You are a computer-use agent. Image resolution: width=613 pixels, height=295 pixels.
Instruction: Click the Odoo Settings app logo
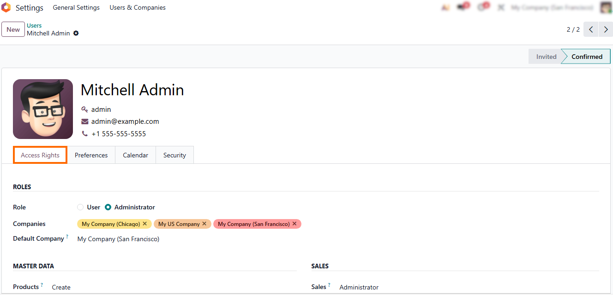click(x=6, y=7)
